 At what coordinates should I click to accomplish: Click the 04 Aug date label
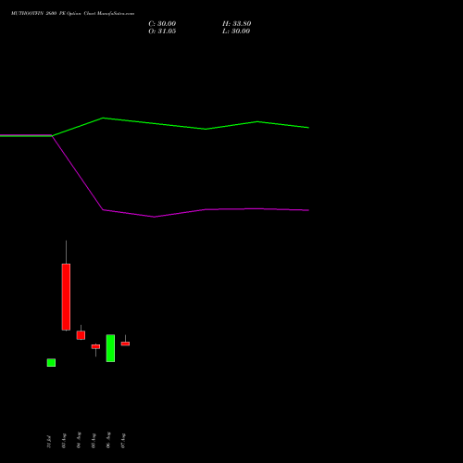tap(79, 440)
